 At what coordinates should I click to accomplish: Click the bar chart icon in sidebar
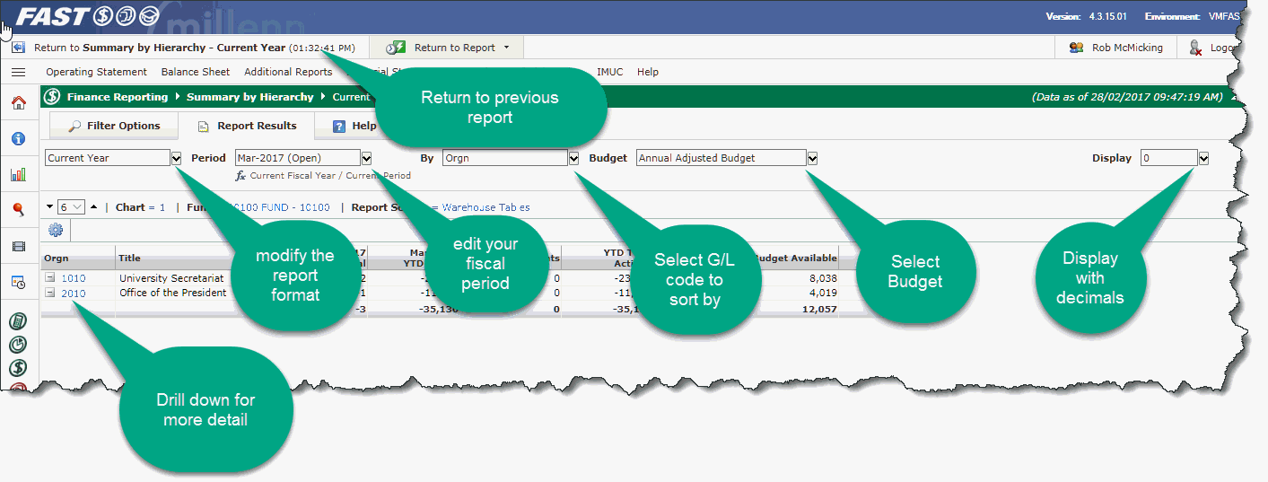[x=18, y=174]
